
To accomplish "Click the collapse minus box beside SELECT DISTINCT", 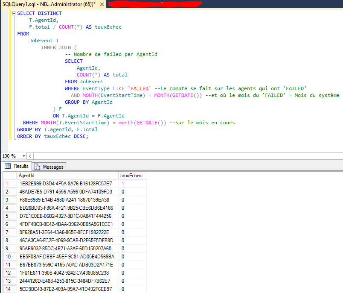I will 14,13.
